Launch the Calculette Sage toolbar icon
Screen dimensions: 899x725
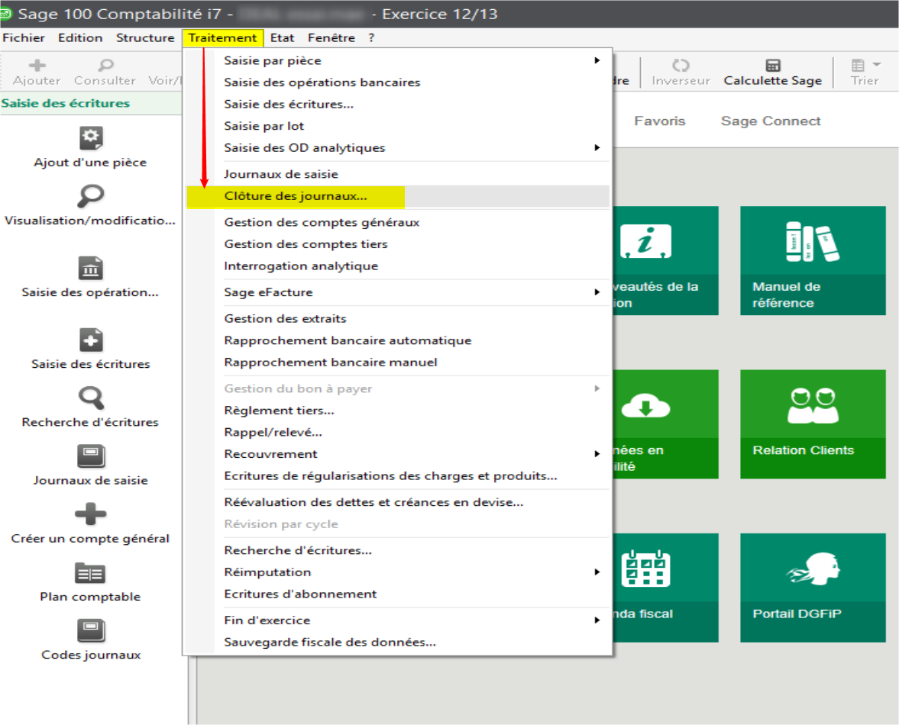click(x=772, y=66)
